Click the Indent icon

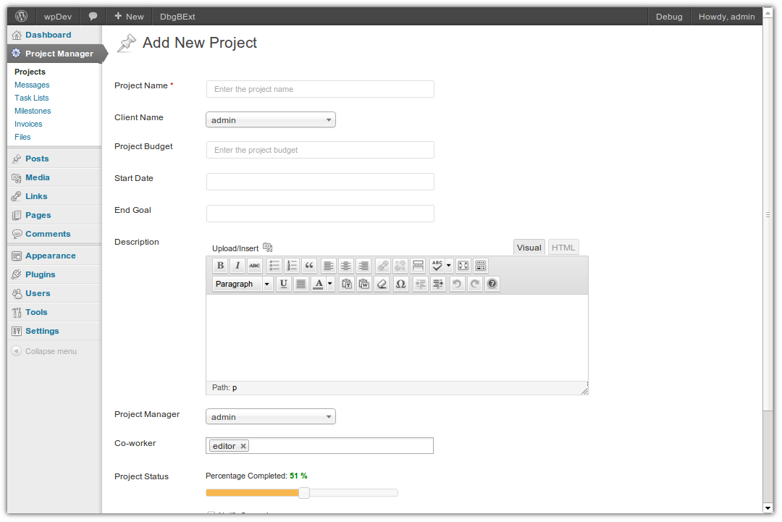point(438,285)
